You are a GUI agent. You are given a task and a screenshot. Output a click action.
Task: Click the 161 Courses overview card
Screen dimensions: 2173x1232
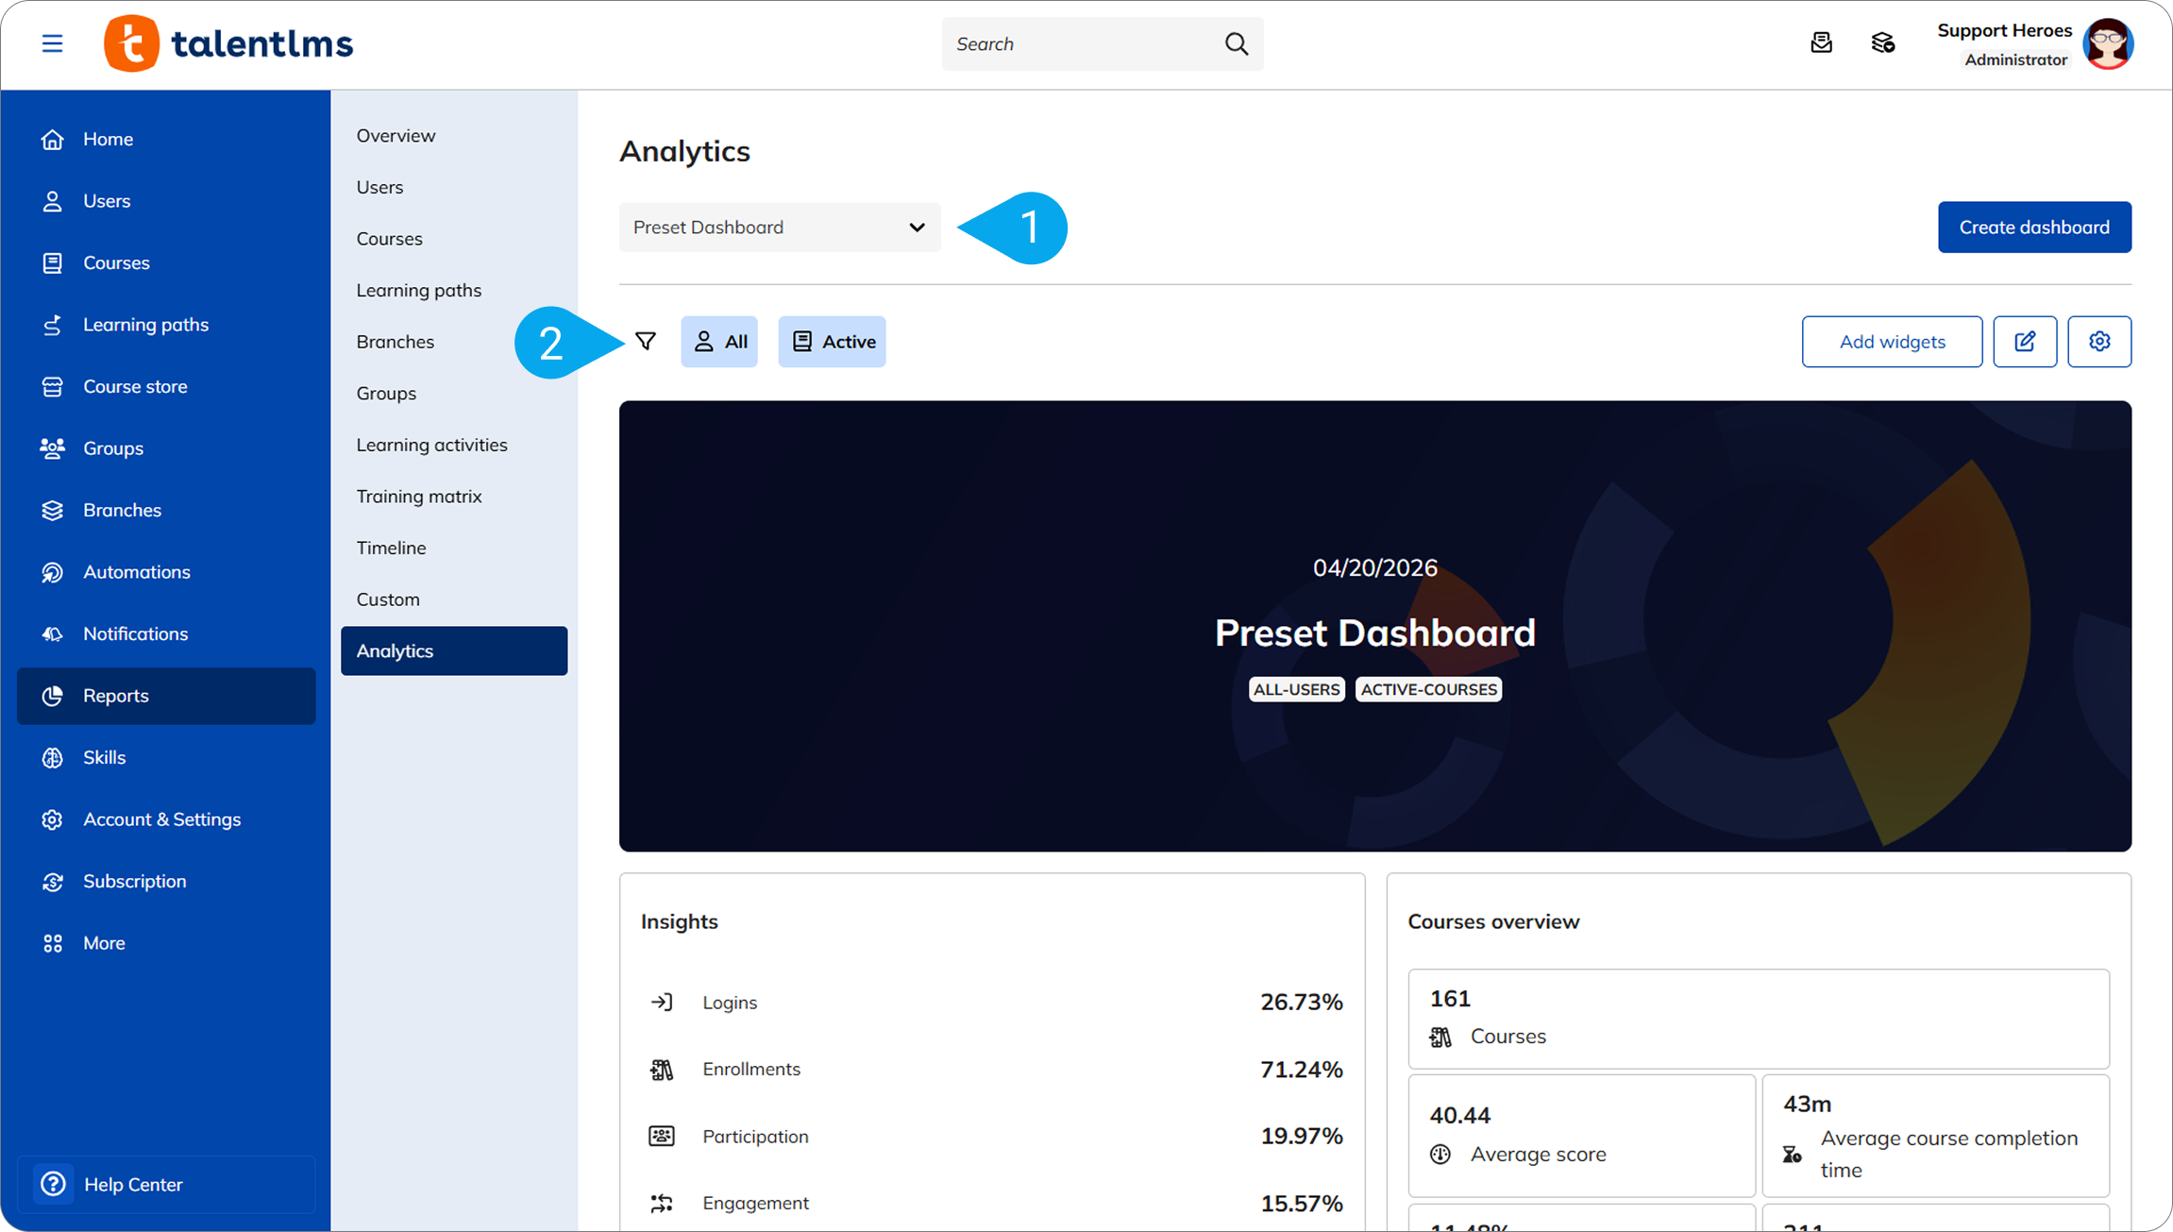pyautogui.click(x=1759, y=1019)
